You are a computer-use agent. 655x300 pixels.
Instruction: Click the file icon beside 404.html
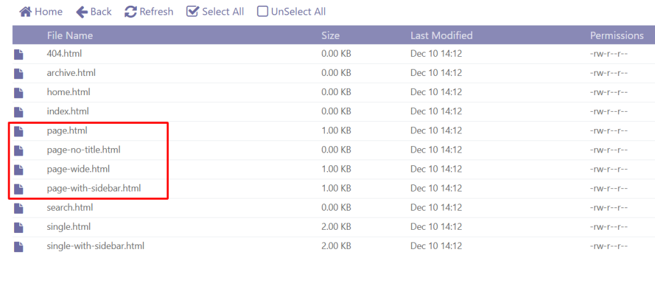pos(19,54)
